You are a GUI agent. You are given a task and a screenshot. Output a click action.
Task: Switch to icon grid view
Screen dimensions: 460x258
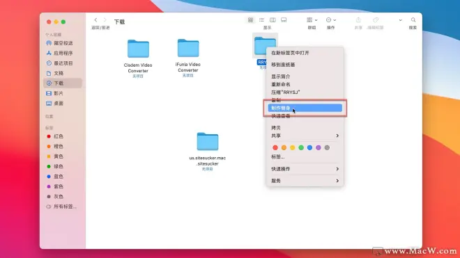pos(250,20)
